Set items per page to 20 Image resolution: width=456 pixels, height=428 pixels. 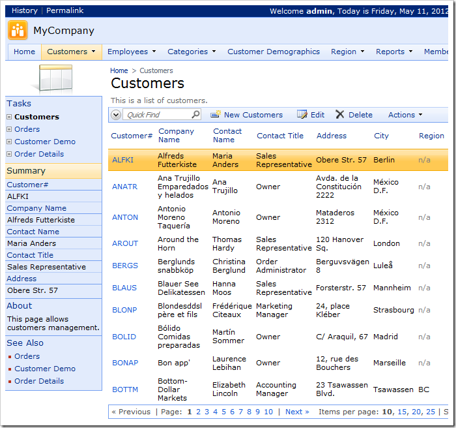point(416,412)
